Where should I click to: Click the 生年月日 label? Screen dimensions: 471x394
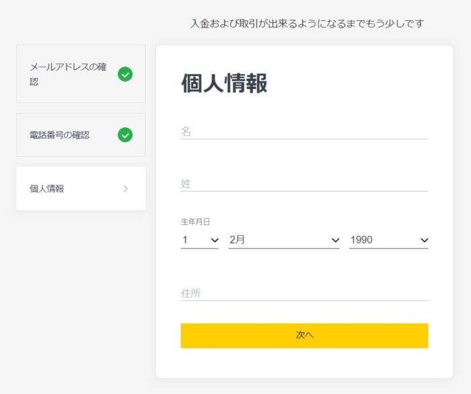(x=195, y=222)
